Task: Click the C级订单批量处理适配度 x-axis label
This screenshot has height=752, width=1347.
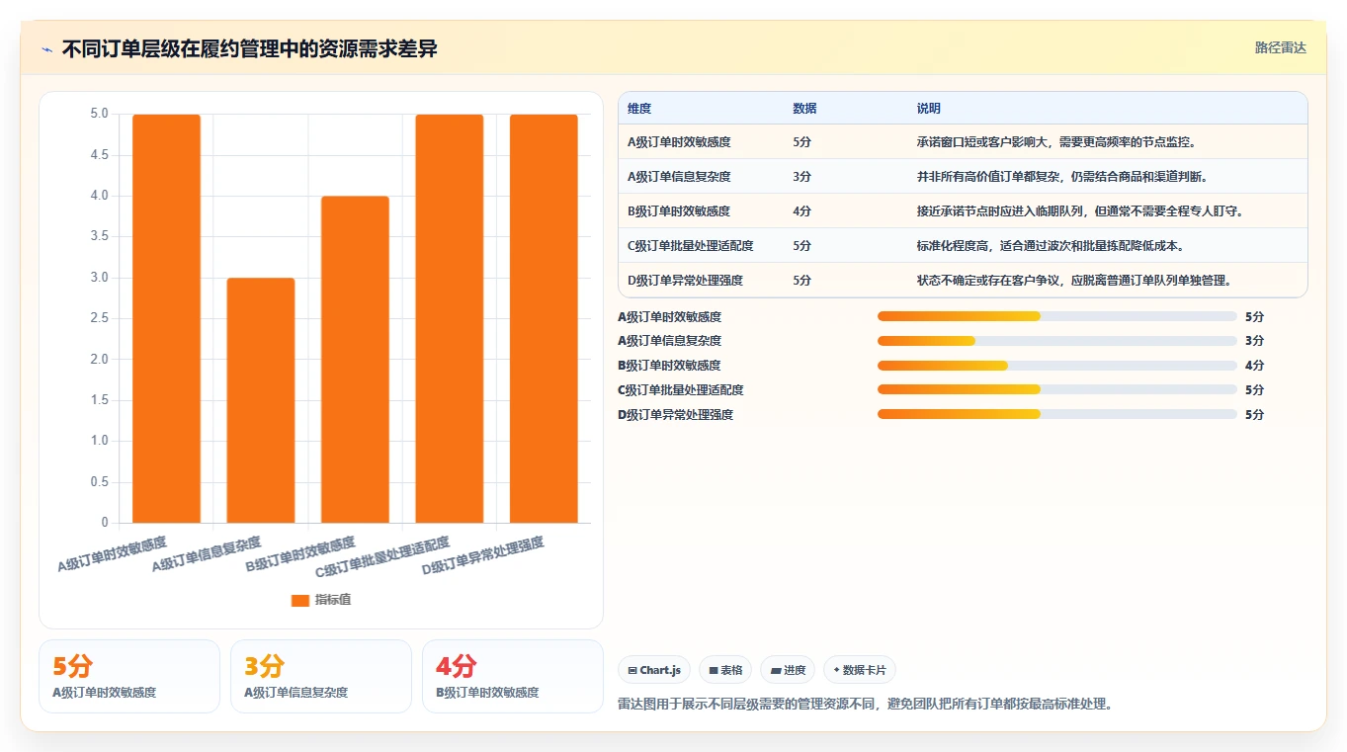Action: pyautogui.click(x=382, y=558)
